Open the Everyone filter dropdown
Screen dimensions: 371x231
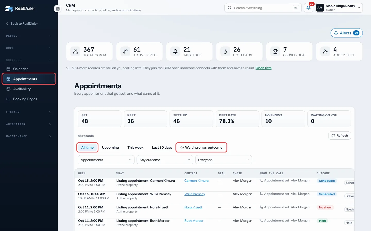click(224, 160)
